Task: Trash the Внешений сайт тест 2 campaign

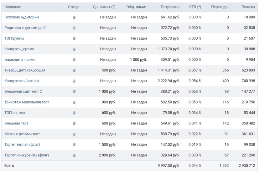Action: [x=74, y=92]
